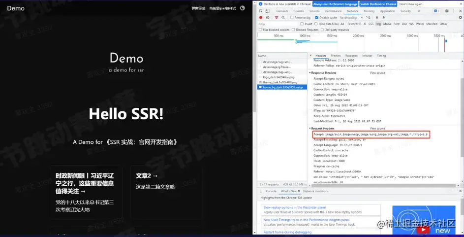Open the Security tab
The width and height of the screenshot is (464, 237).
coord(405,11)
